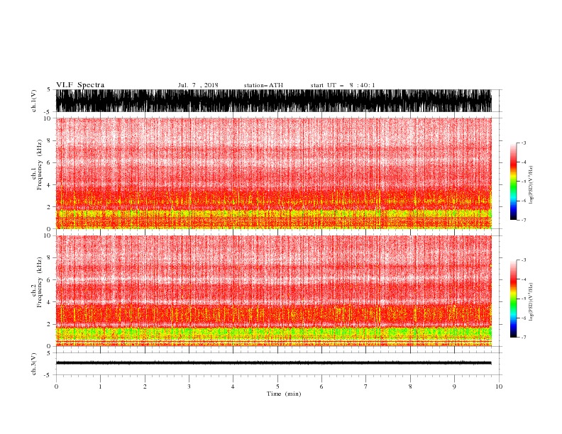Click the "Time (min)" axis label
This screenshot has height=434, width=562.
click(284, 394)
